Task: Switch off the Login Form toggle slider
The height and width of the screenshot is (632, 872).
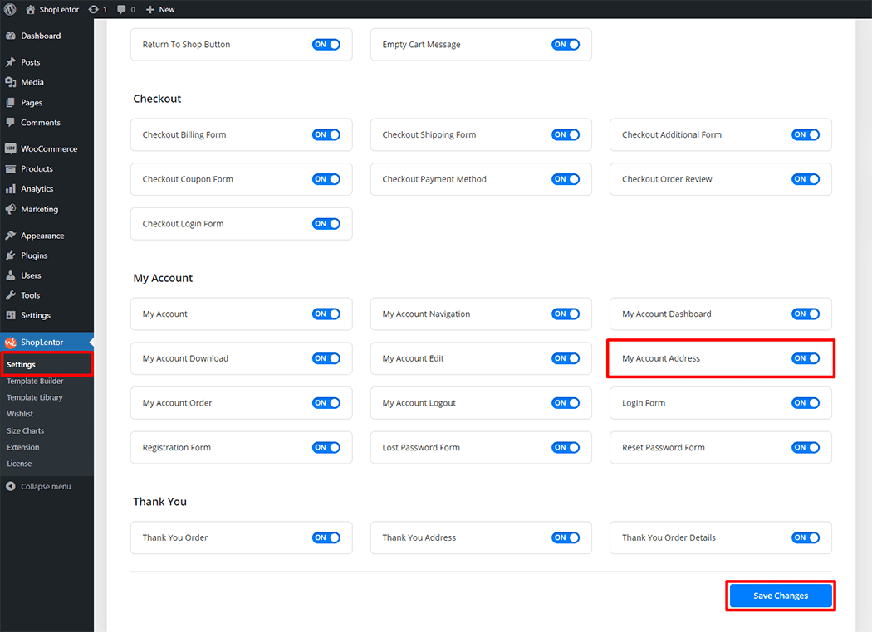Action: (x=805, y=403)
